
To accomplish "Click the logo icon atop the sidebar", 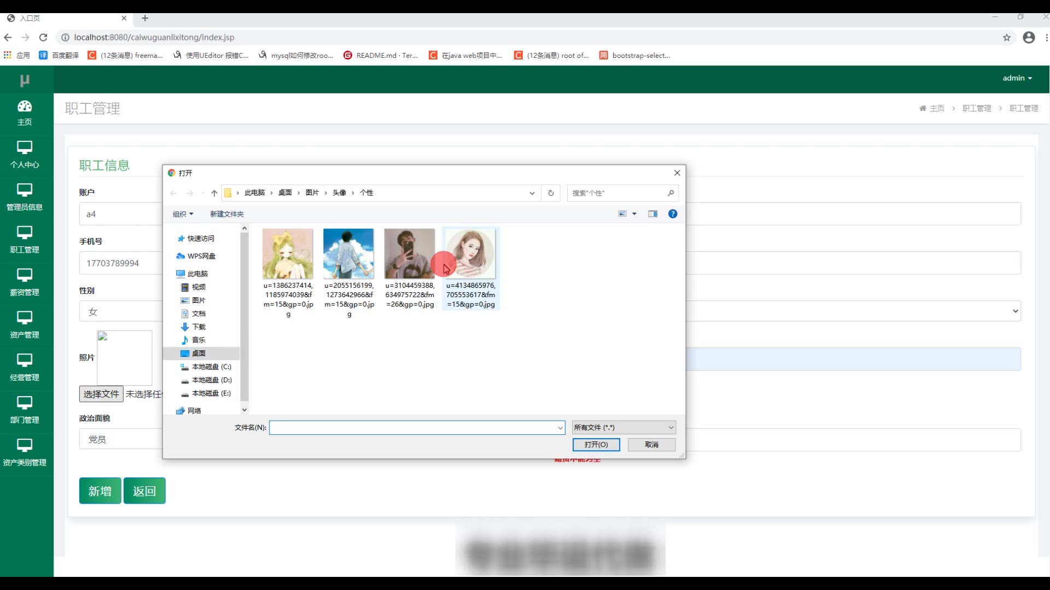I will [x=25, y=80].
